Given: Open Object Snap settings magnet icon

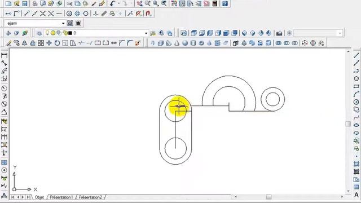Looking at the screenshot, I should click(148, 14).
